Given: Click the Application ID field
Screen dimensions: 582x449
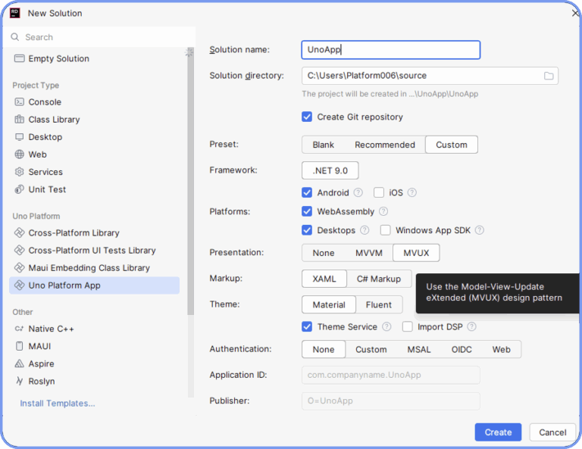Looking at the screenshot, I should [391, 375].
